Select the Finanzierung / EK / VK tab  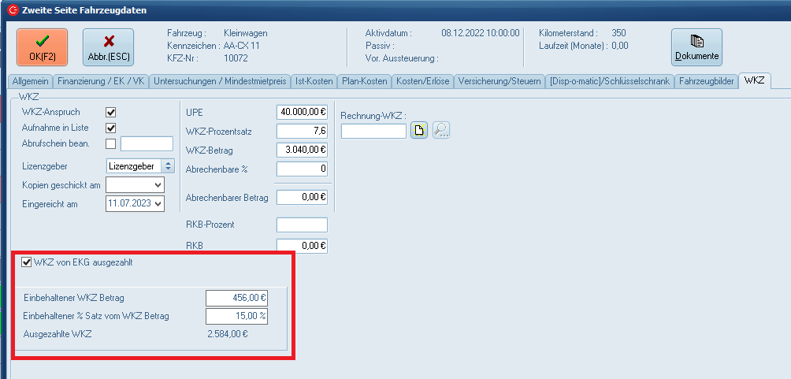pyautogui.click(x=102, y=81)
